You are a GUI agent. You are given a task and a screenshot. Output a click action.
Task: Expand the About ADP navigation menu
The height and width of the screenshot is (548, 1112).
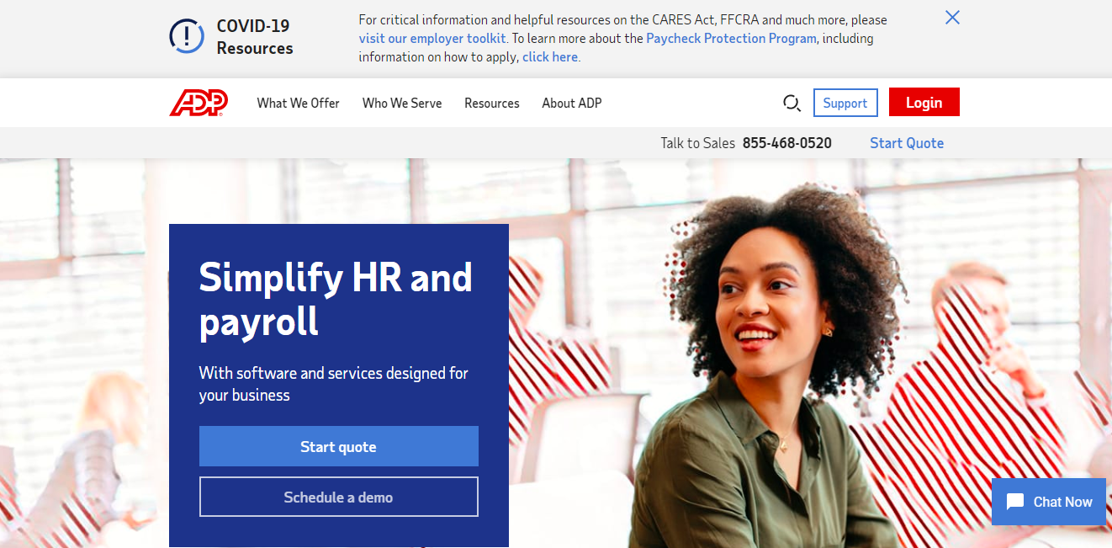tap(571, 103)
